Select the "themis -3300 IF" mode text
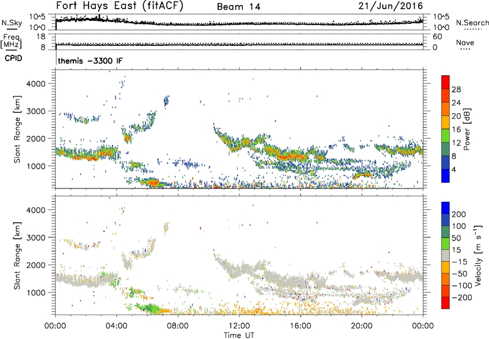489x339 pixels. pyautogui.click(x=90, y=61)
